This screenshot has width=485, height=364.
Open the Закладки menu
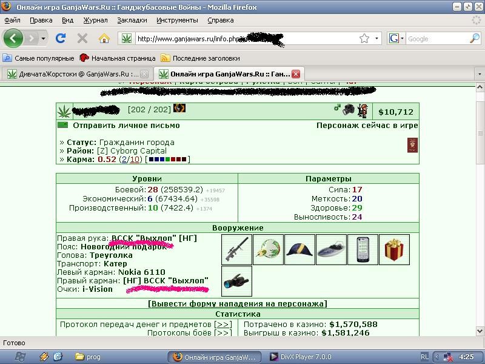click(132, 20)
